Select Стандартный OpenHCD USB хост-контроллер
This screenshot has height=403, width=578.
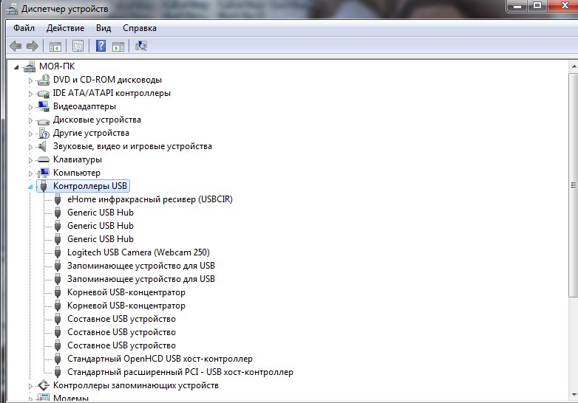tap(160, 359)
